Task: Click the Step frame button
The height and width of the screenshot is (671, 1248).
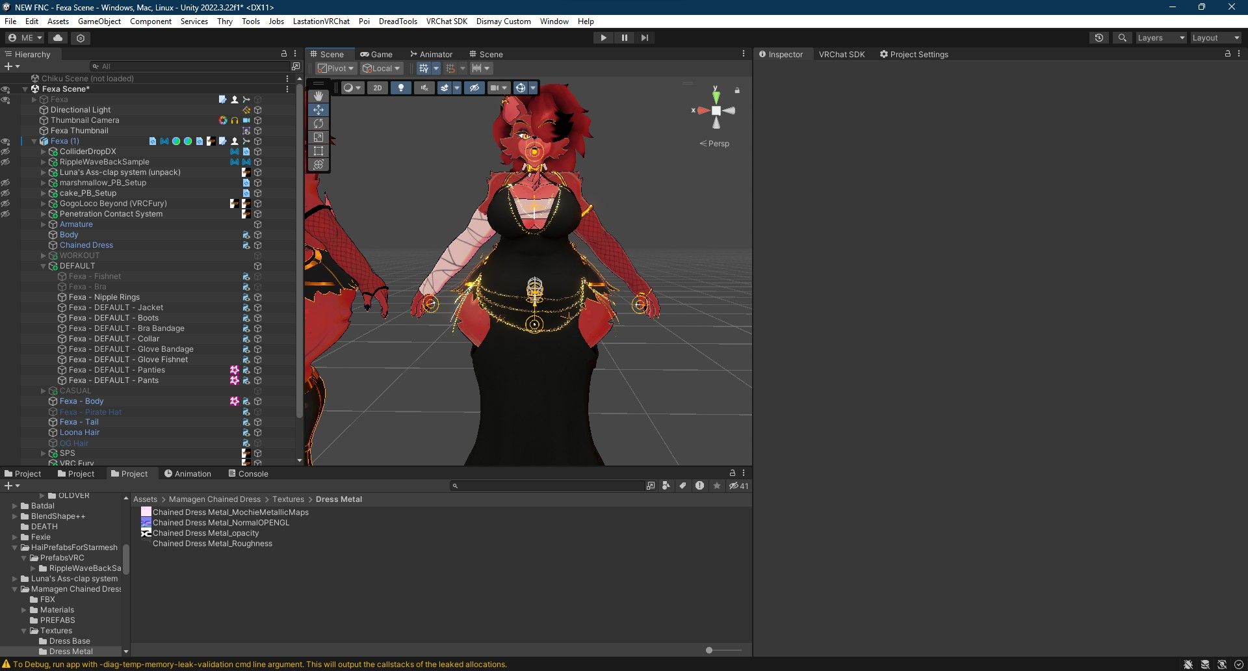Action: (644, 38)
